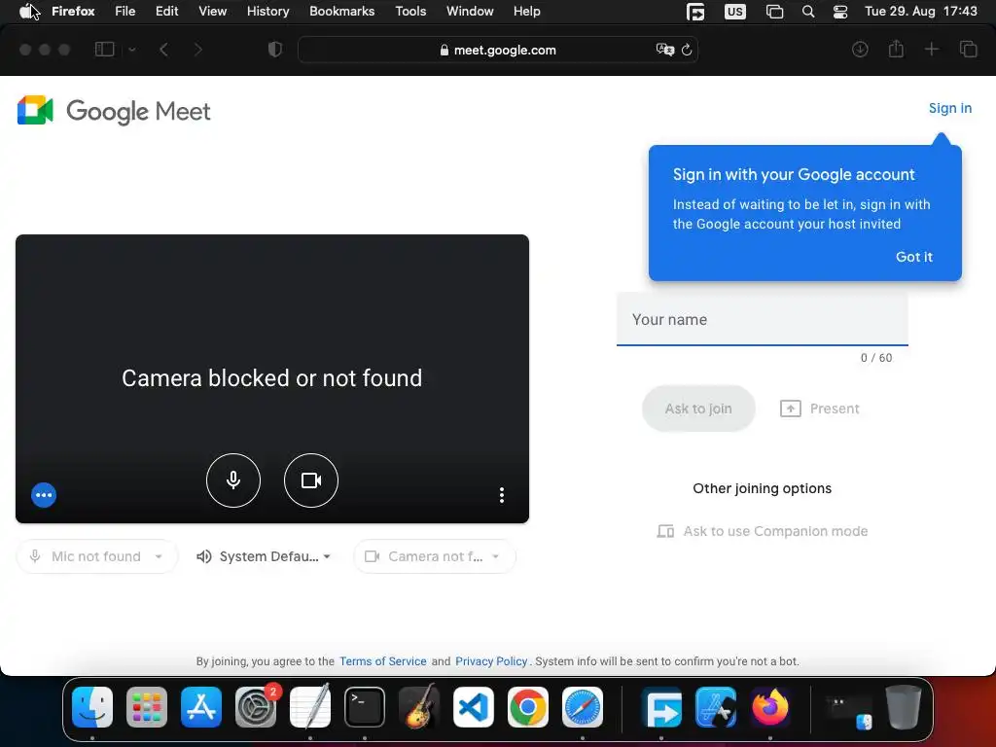Image resolution: width=996 pixels, height=747 pixels.
Task: Click the date and time Tue 29. Aug
Action: point(921,12)
